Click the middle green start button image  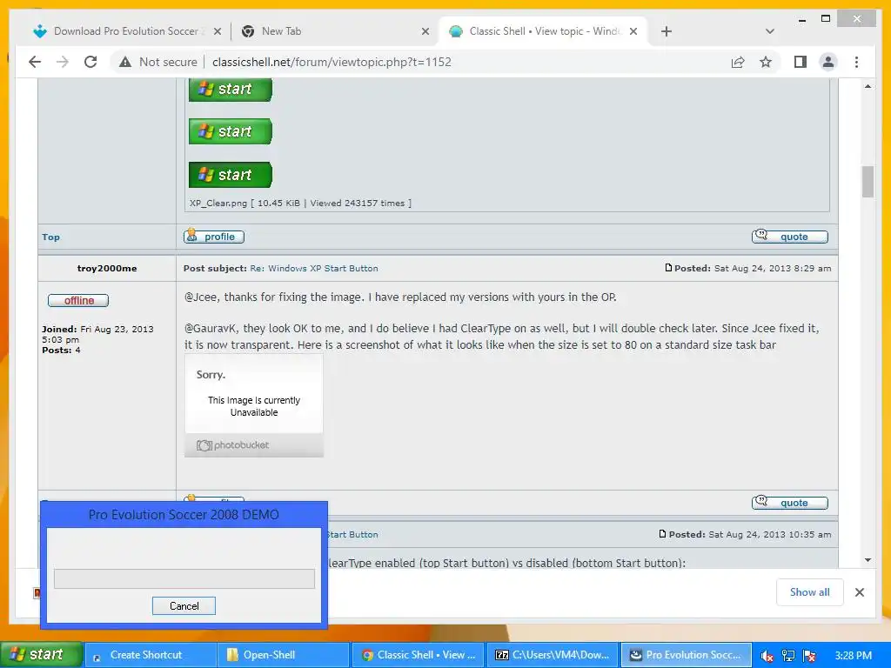point(230,131)
